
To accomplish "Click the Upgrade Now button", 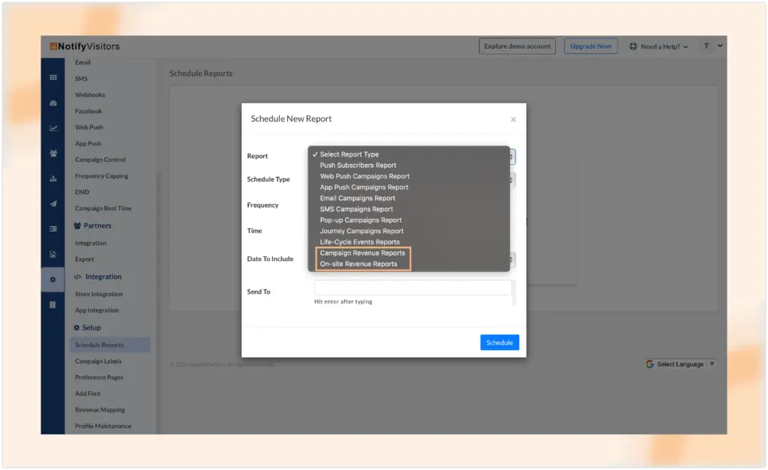I will pyautogui.click(x=590, y=46).
